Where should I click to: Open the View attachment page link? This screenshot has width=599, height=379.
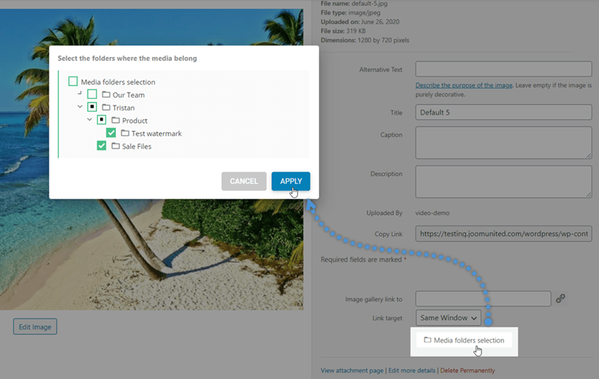pos(352,371)
